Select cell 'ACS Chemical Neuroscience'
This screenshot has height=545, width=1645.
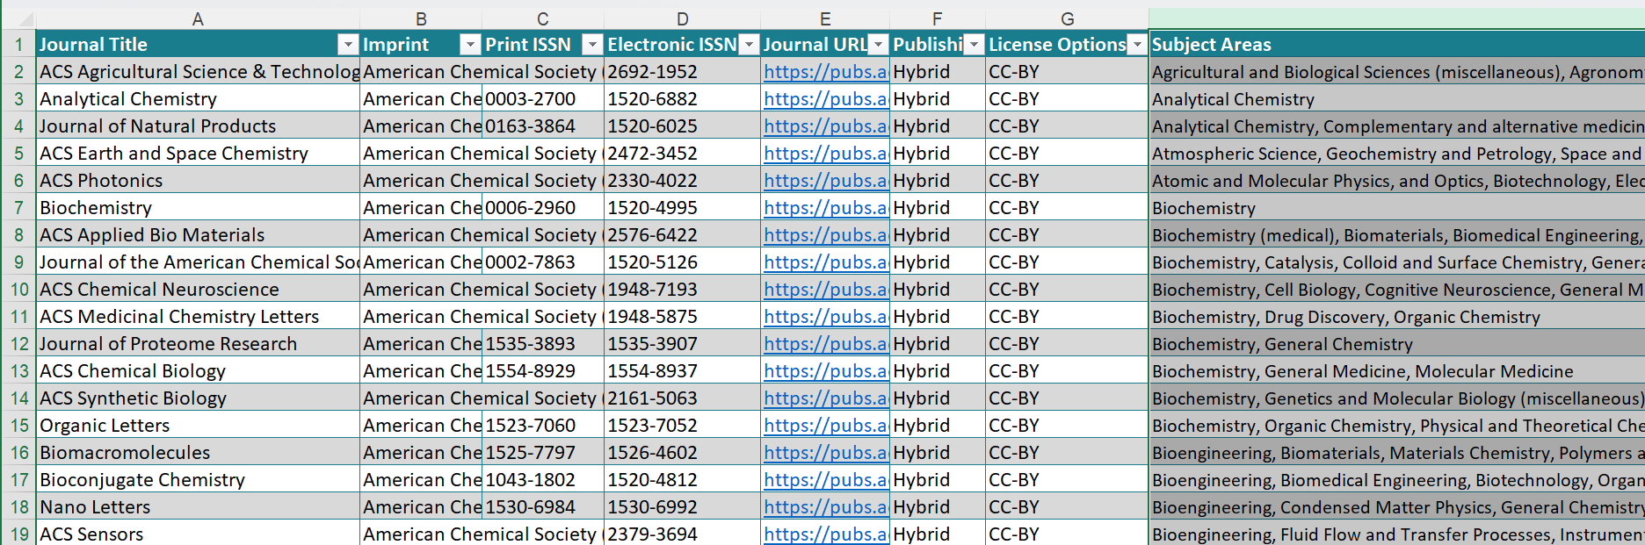tap(198, 290)
